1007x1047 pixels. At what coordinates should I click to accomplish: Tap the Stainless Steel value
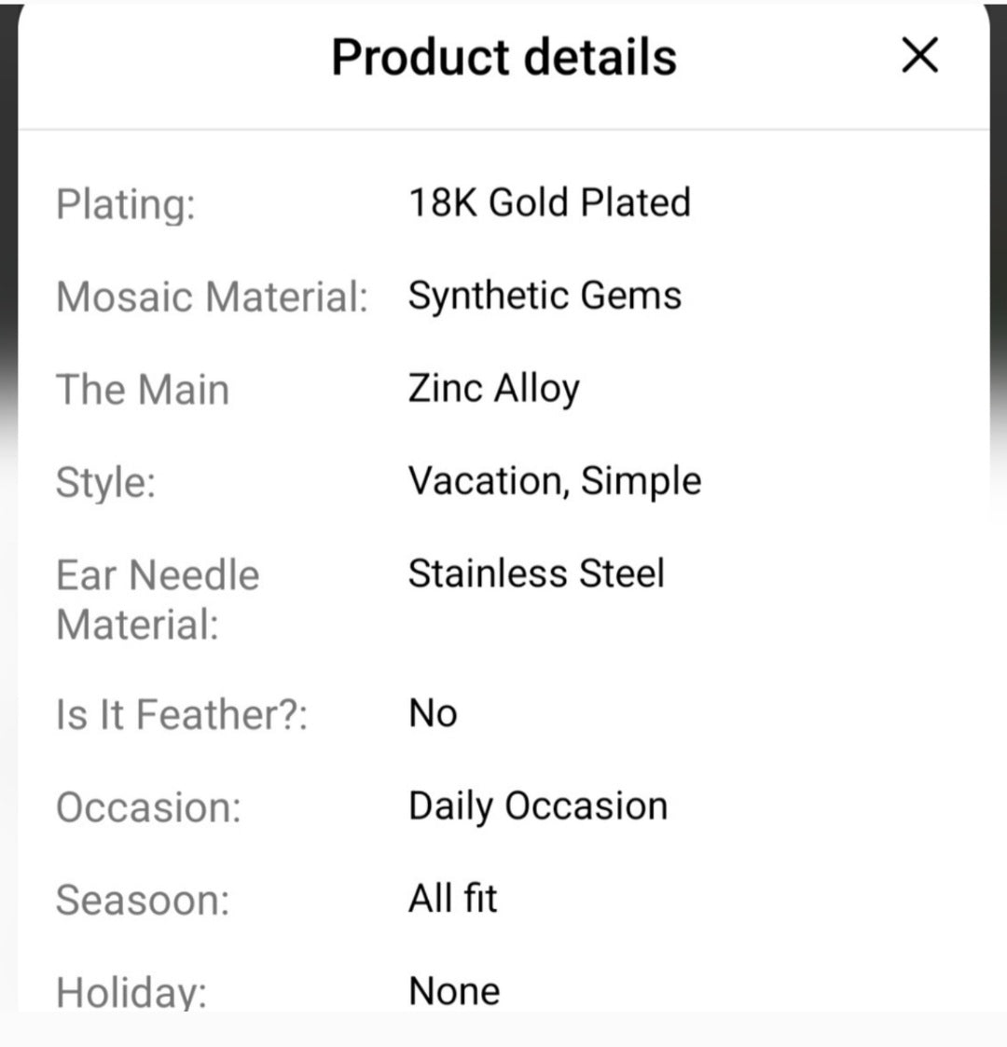click(536, 573)
